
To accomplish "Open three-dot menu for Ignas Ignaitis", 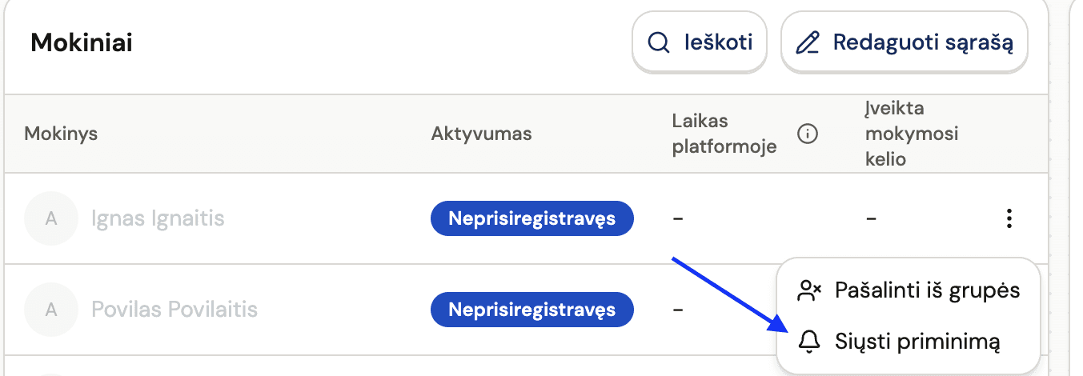I will [1009, 218].
